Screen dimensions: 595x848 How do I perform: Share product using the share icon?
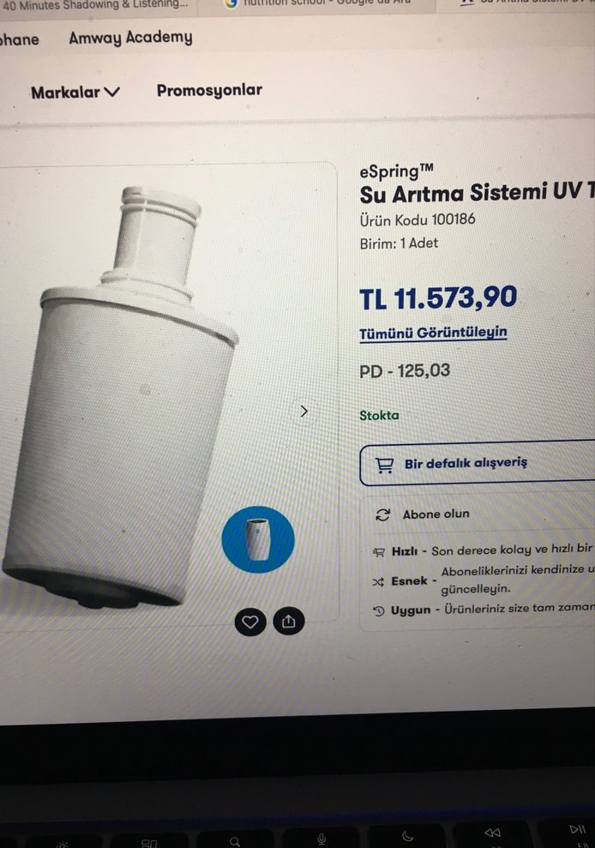tap(289, 622)
